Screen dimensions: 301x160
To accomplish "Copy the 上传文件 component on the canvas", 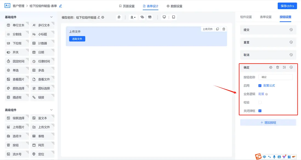I will [x=217, y=29].
